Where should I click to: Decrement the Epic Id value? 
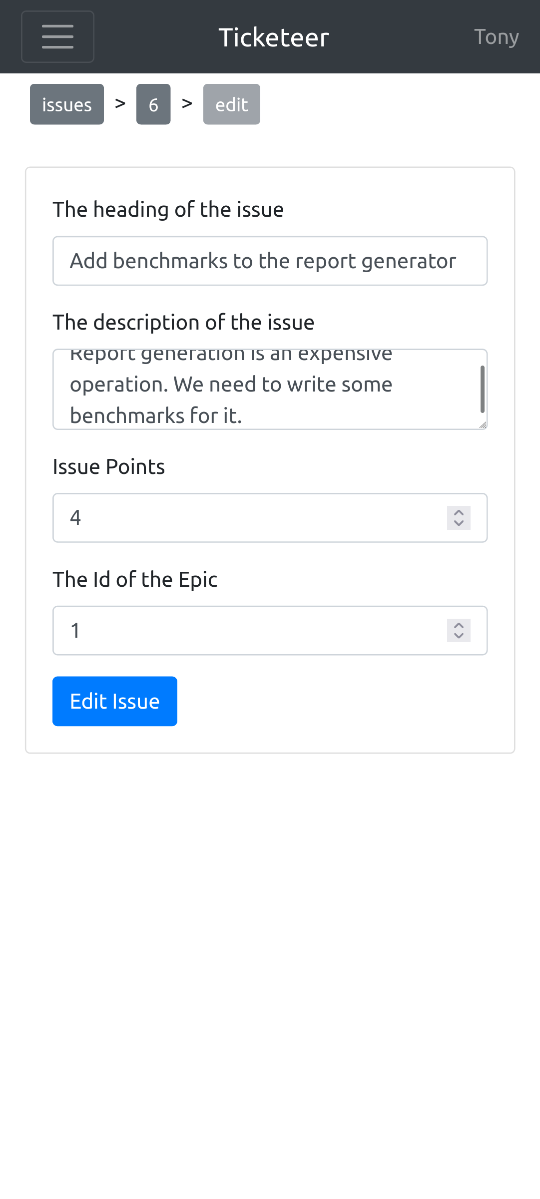coord(458,637)
